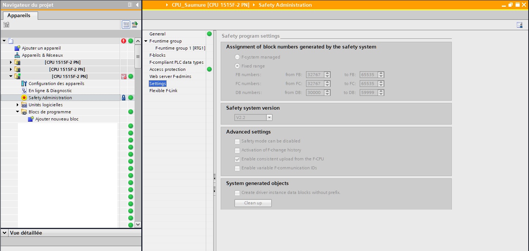This screenshot has width=529, height=251.
Task: Toggle Activation of F-change history checkbox
Action: pyautogui.click(x=237, y=150)
